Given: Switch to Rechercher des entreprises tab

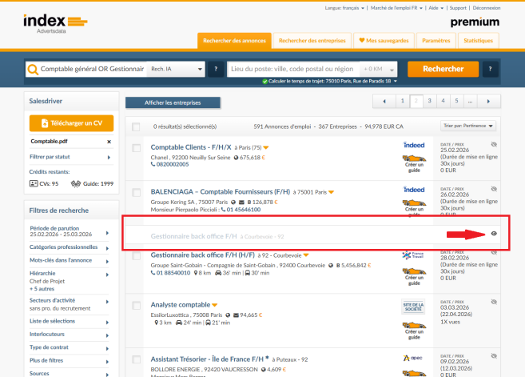Looking at the screenshot, I should pyautogui.click(x=312, y=41).
